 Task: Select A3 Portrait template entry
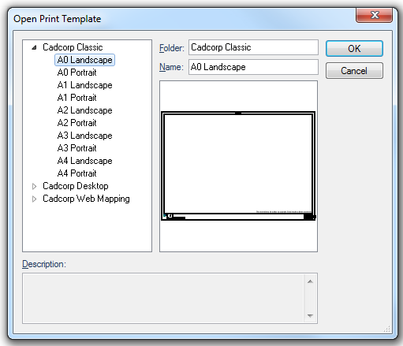click(76, 148)
